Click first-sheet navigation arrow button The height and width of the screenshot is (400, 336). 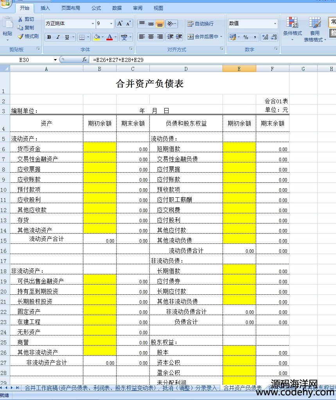(2, 388)
